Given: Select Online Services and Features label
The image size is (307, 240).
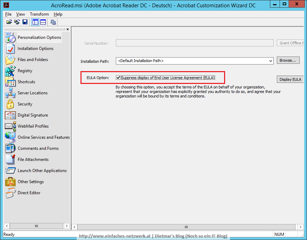Looking at the screenshot, I should (x=44, y=137).
